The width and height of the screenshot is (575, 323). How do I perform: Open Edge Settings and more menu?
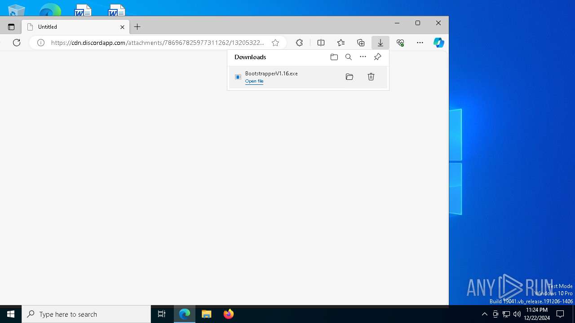(x=420, y=43)
